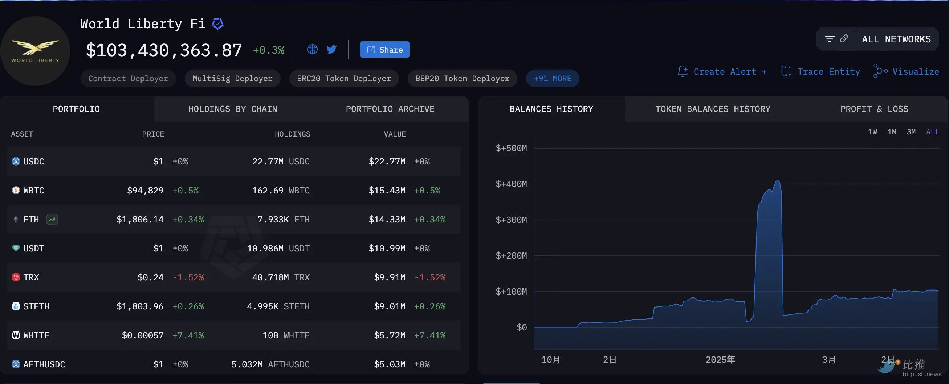Switch chart range to 3M
The width and height of the screenshot is (949, 384).
[x=911, y=132]
